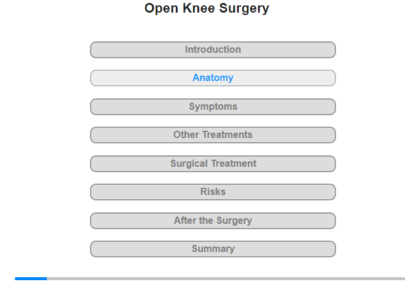Pick the After the Surgery menu item
This screenshot has height=288, width=420.
[212, 221]
